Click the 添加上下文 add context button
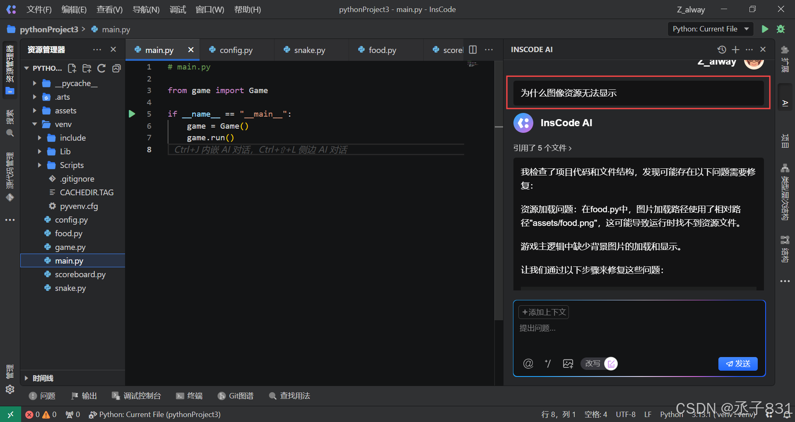Screen dimensions: 795x422 pos(543,312)
